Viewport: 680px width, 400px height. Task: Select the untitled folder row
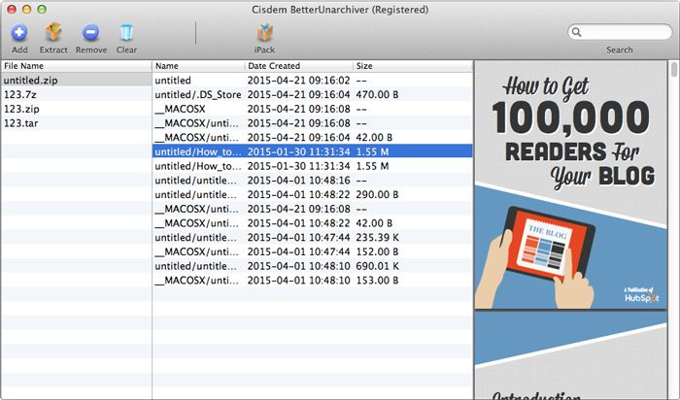pos(312,81)
